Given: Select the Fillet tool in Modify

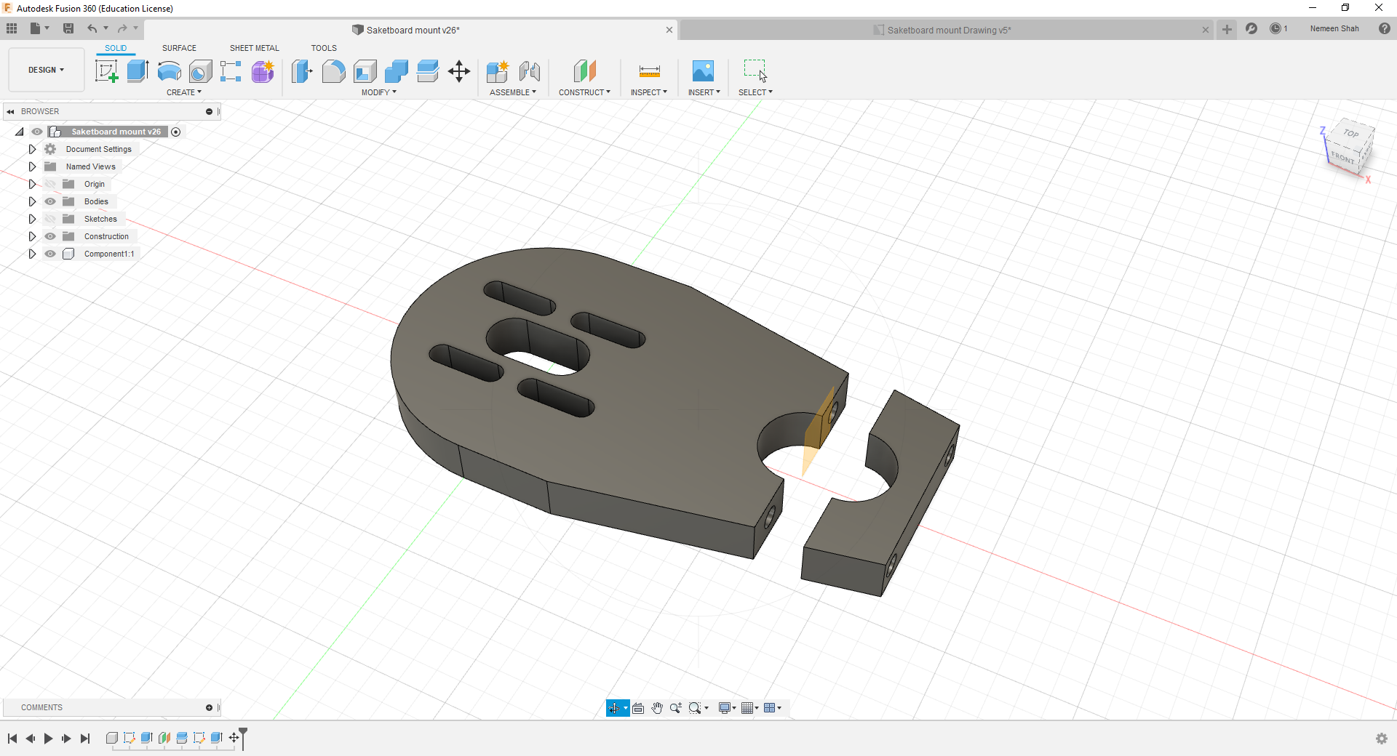Looking at the screenshot, I should (333, 71).
